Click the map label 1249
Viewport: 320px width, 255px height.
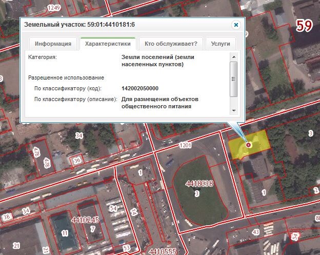point(54,8)
